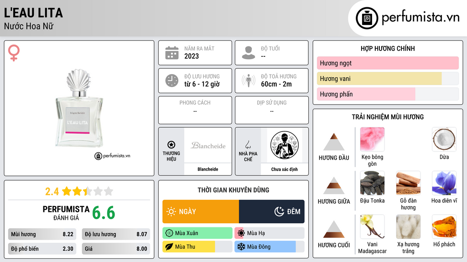This screenshot has height=262, width=467.
Task: Click the Ngày daytime bar
Action: coord(201,212)
